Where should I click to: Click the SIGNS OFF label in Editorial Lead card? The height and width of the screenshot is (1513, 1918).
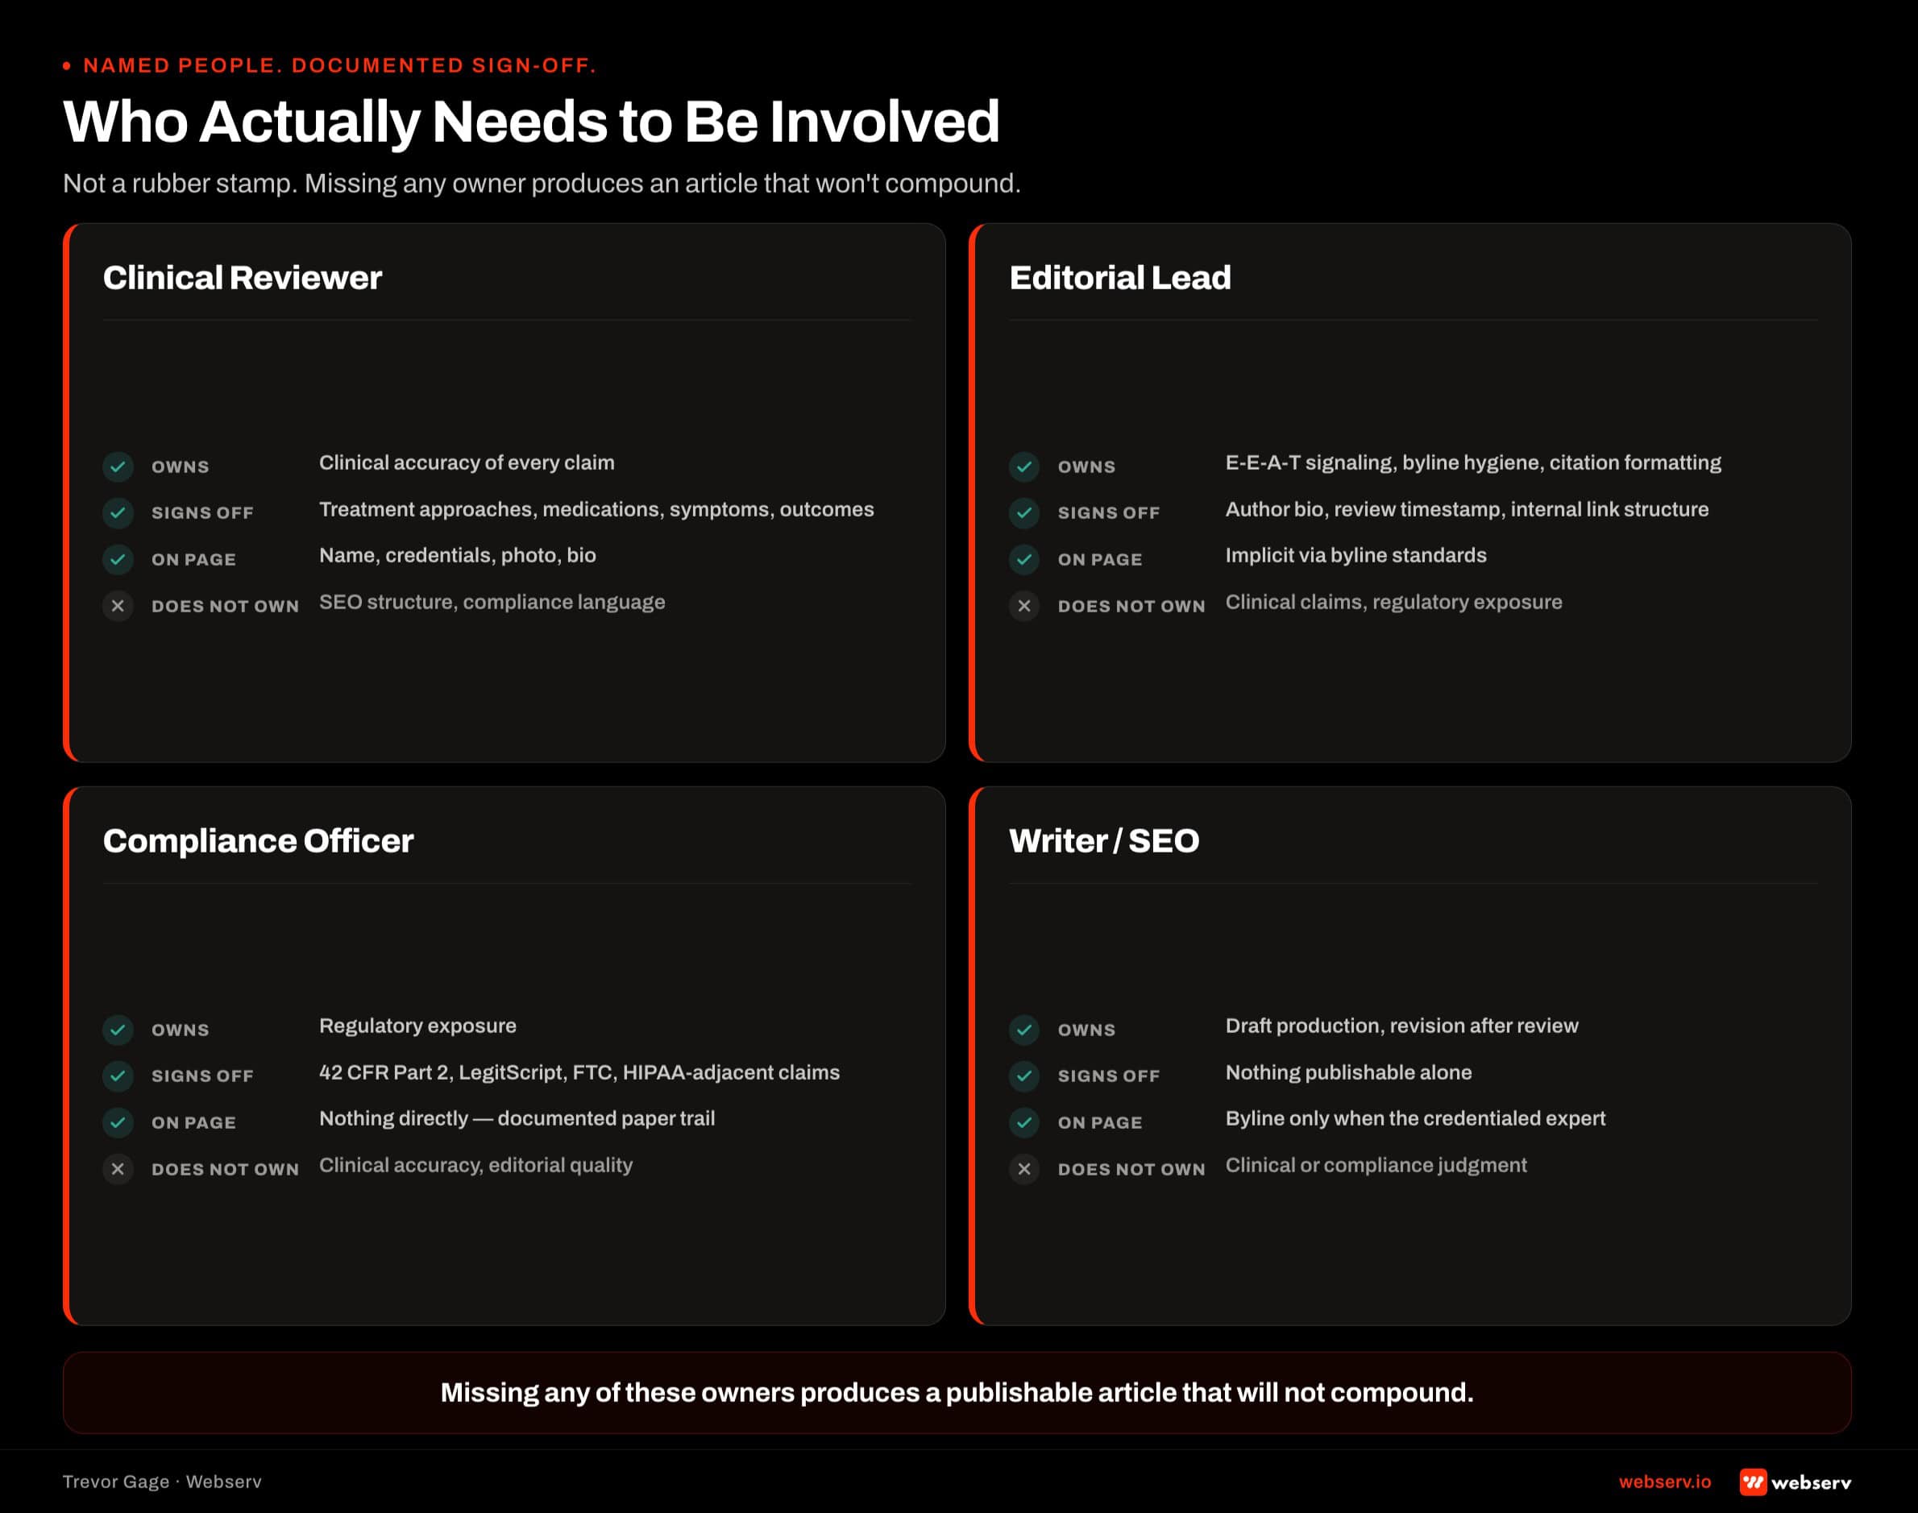(x=1108, y=513)
